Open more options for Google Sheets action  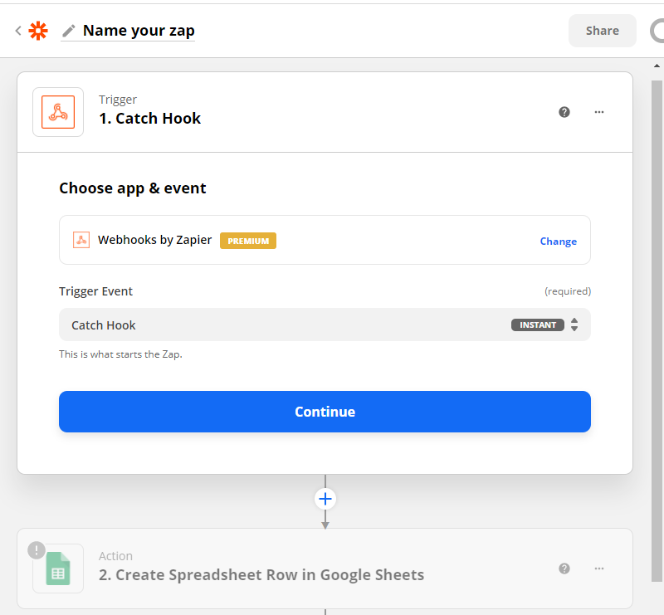click(598, 569)
